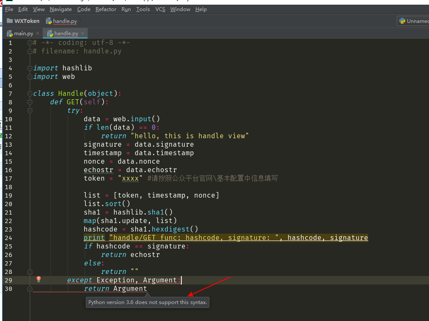Close the main.py editor tab
The image size is (429, 321).
coord(38,33)
